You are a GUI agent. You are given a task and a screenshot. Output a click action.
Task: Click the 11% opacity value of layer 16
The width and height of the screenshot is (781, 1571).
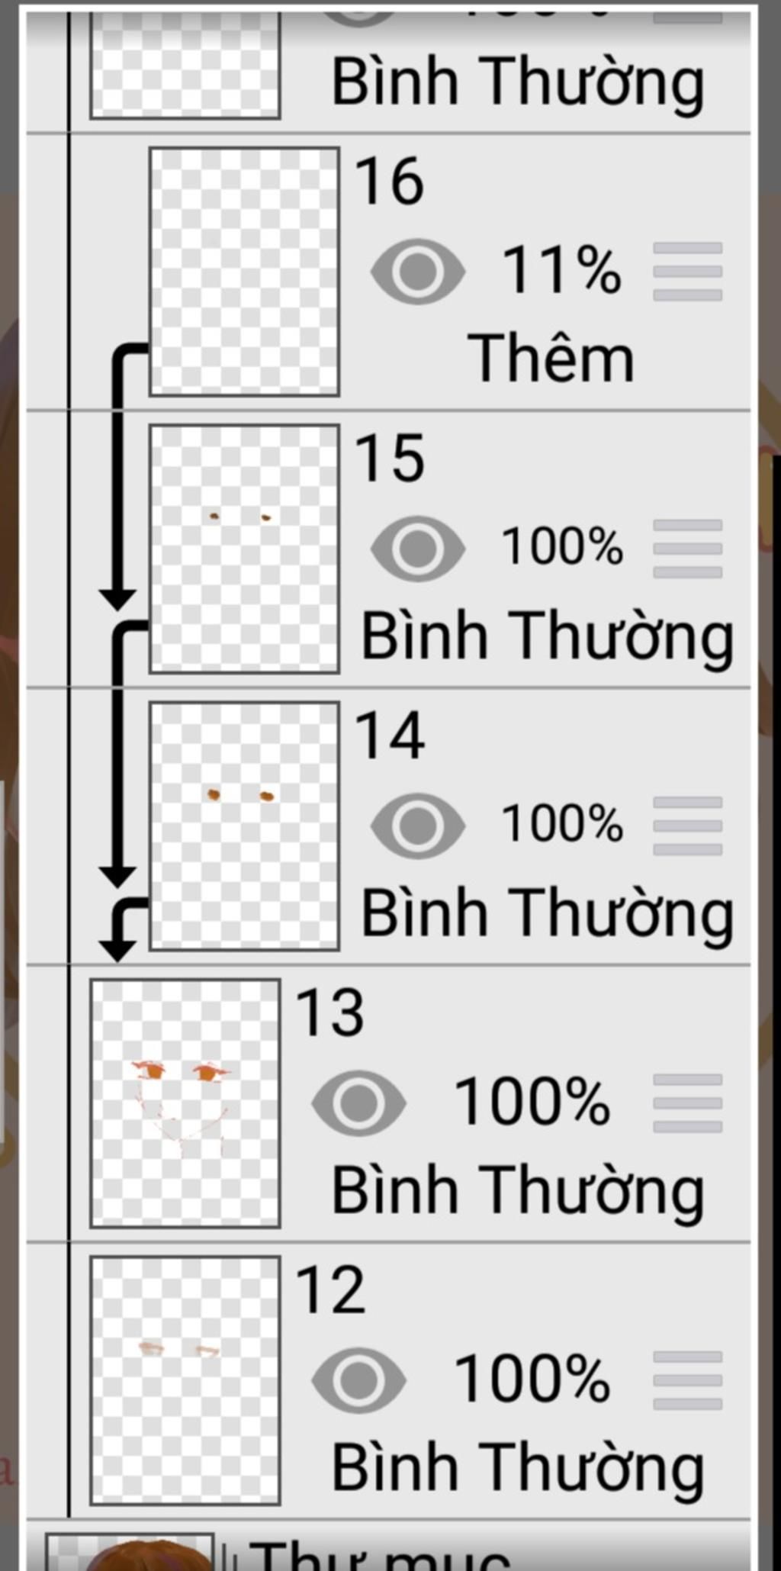click(561, 270)
